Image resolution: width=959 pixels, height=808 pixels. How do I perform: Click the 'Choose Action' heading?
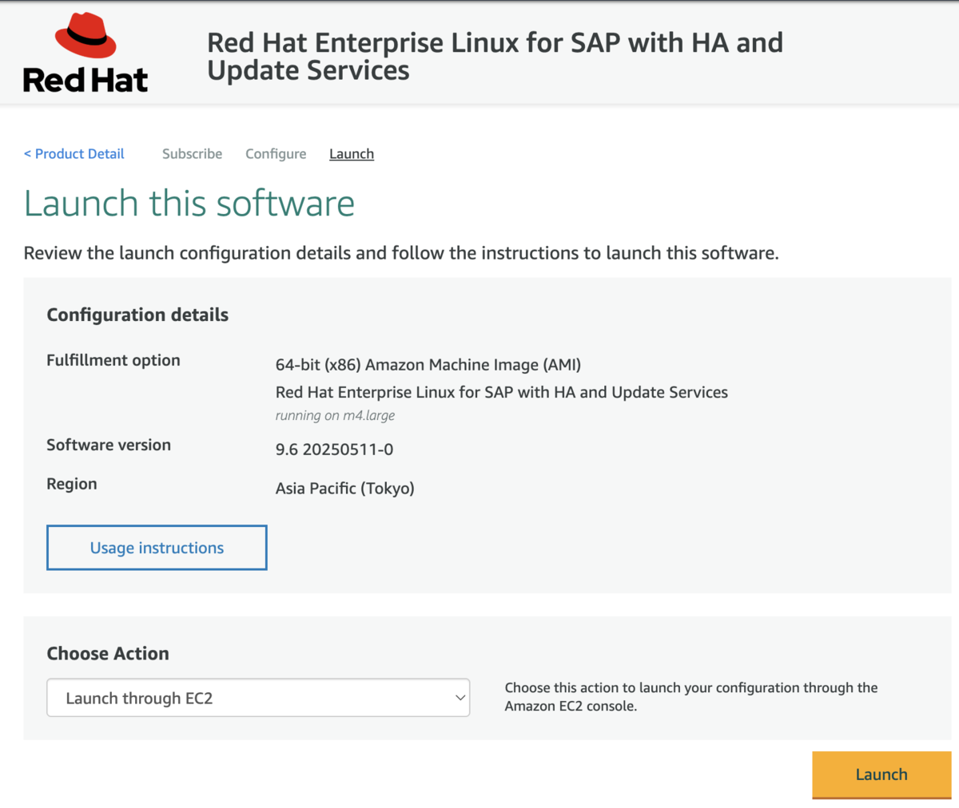click(x=108, y=654)
